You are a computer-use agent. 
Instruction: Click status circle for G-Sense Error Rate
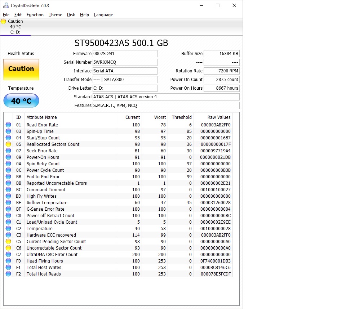tap(8, 209)
